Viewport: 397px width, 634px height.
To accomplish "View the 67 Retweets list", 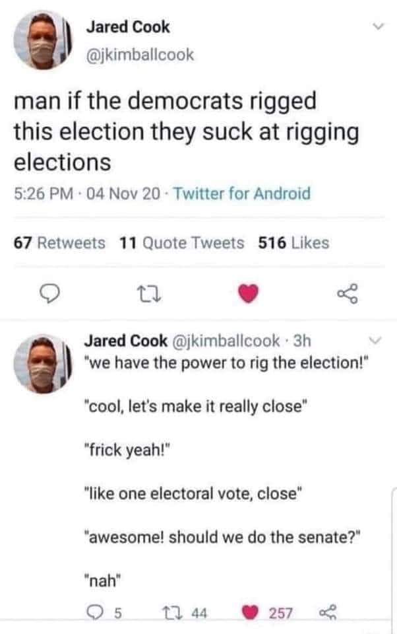I will point(59,243).
